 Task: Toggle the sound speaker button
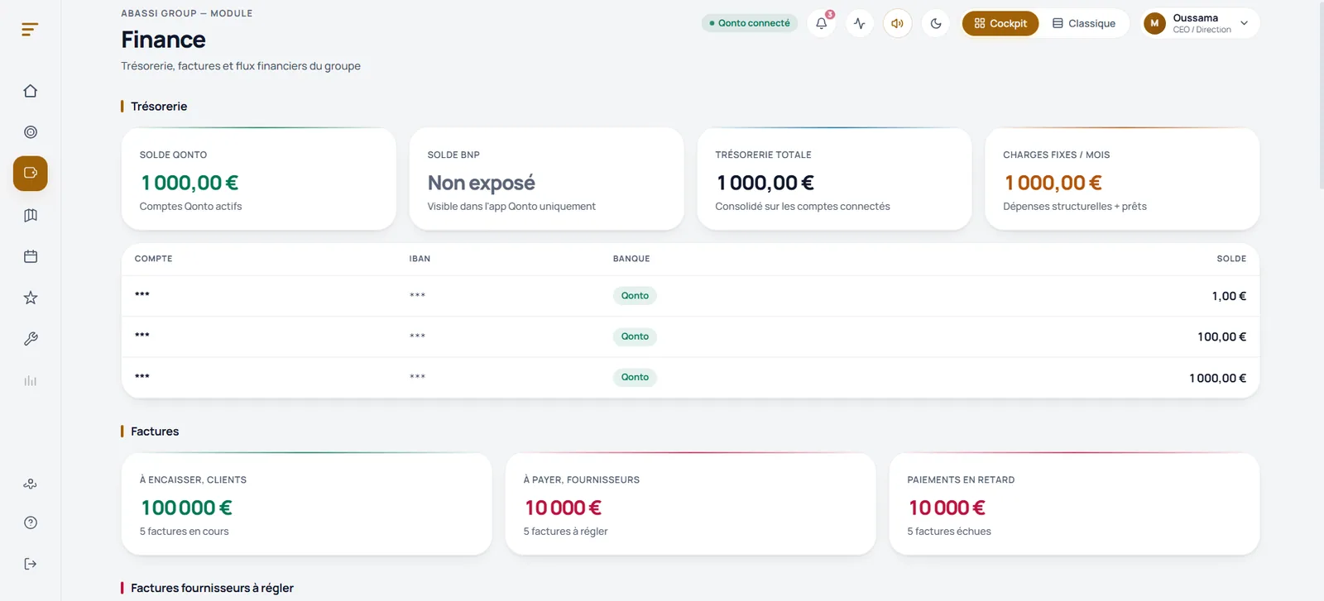898,23
